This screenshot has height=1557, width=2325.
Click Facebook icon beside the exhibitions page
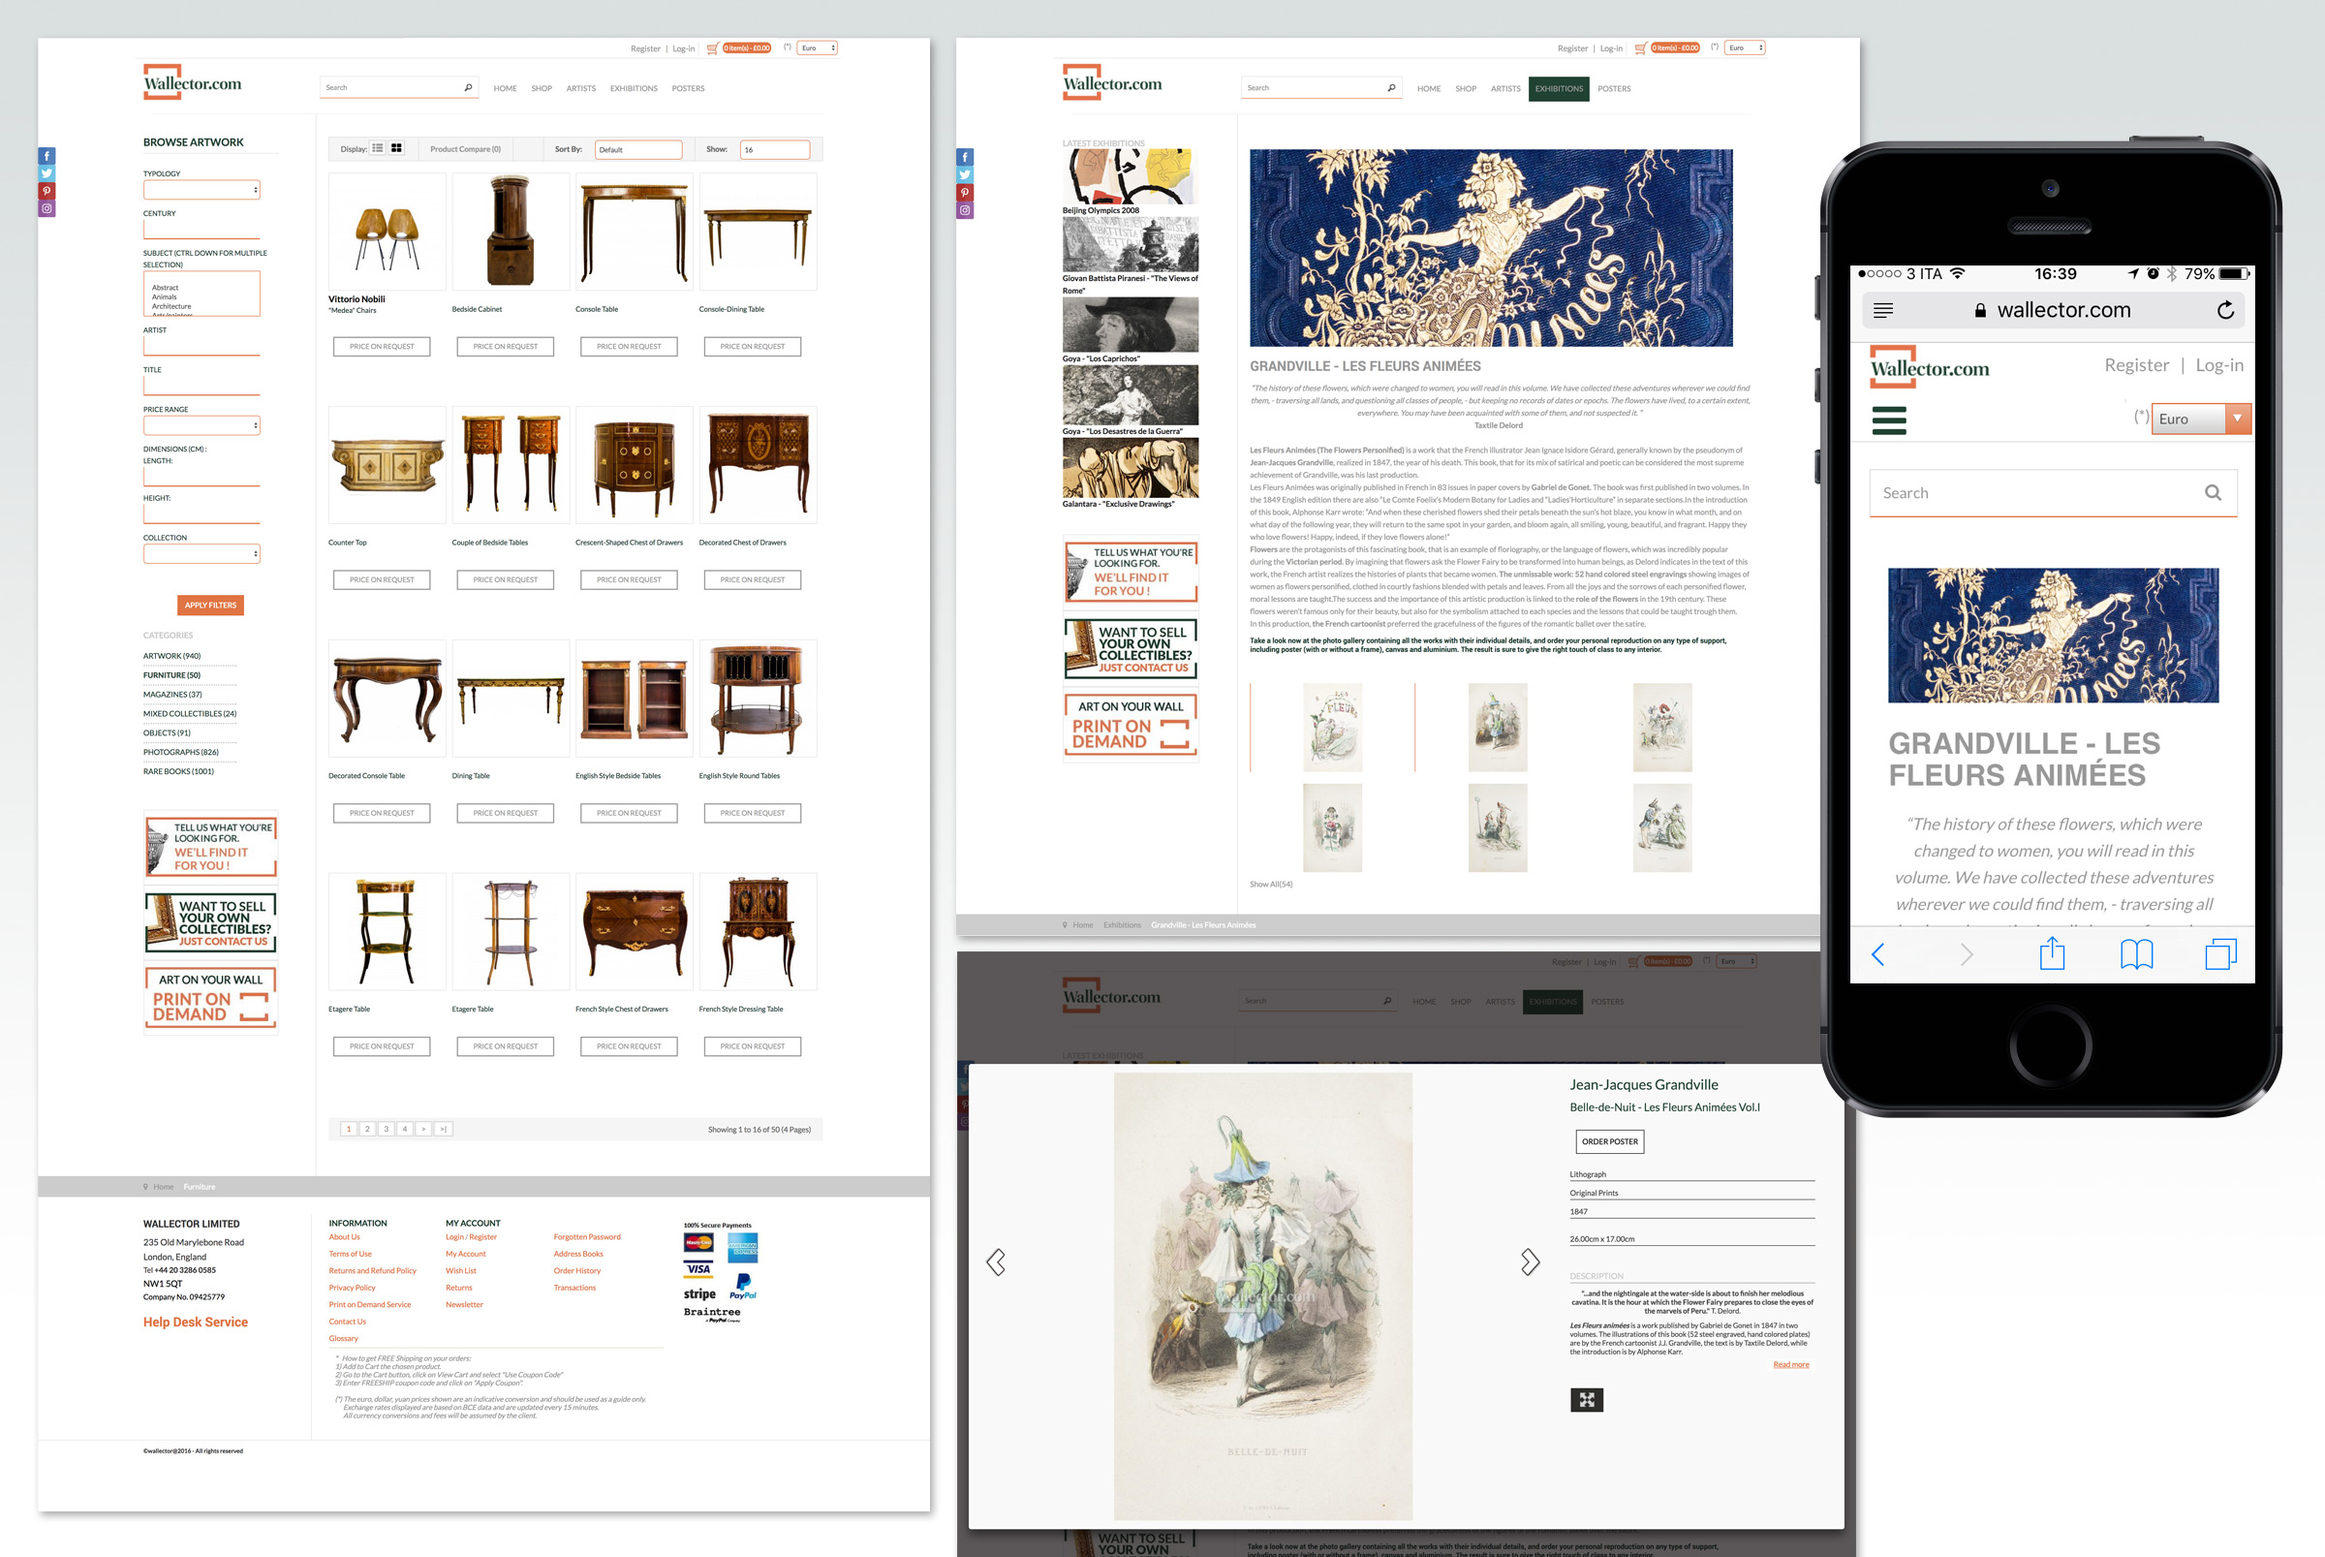(x=965, y=157)
